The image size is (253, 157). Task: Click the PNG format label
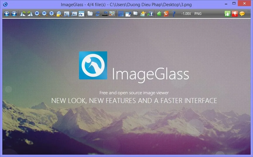(x=198, y=14)
